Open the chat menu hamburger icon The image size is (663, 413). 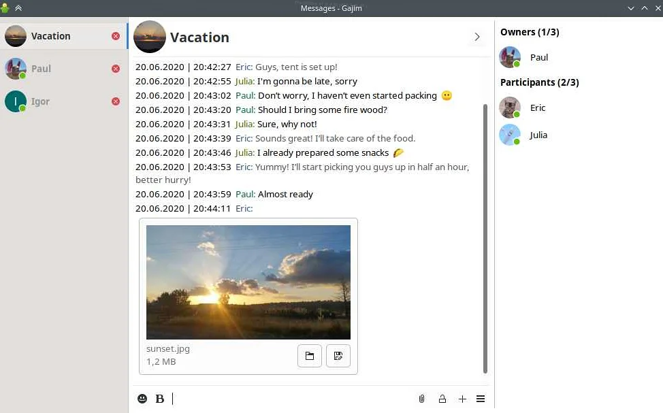click(481, 399)
